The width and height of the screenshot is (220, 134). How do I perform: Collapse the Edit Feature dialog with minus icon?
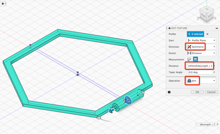[x=170, y=28]
